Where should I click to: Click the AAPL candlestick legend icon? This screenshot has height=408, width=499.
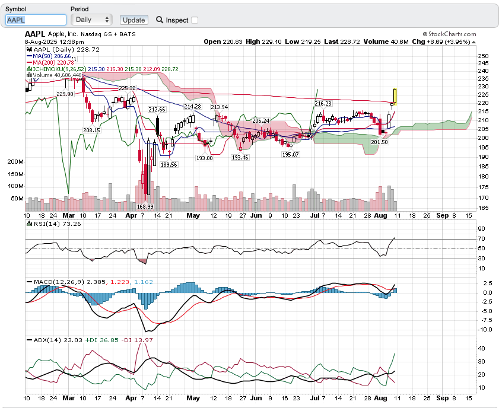coord(29,49)
